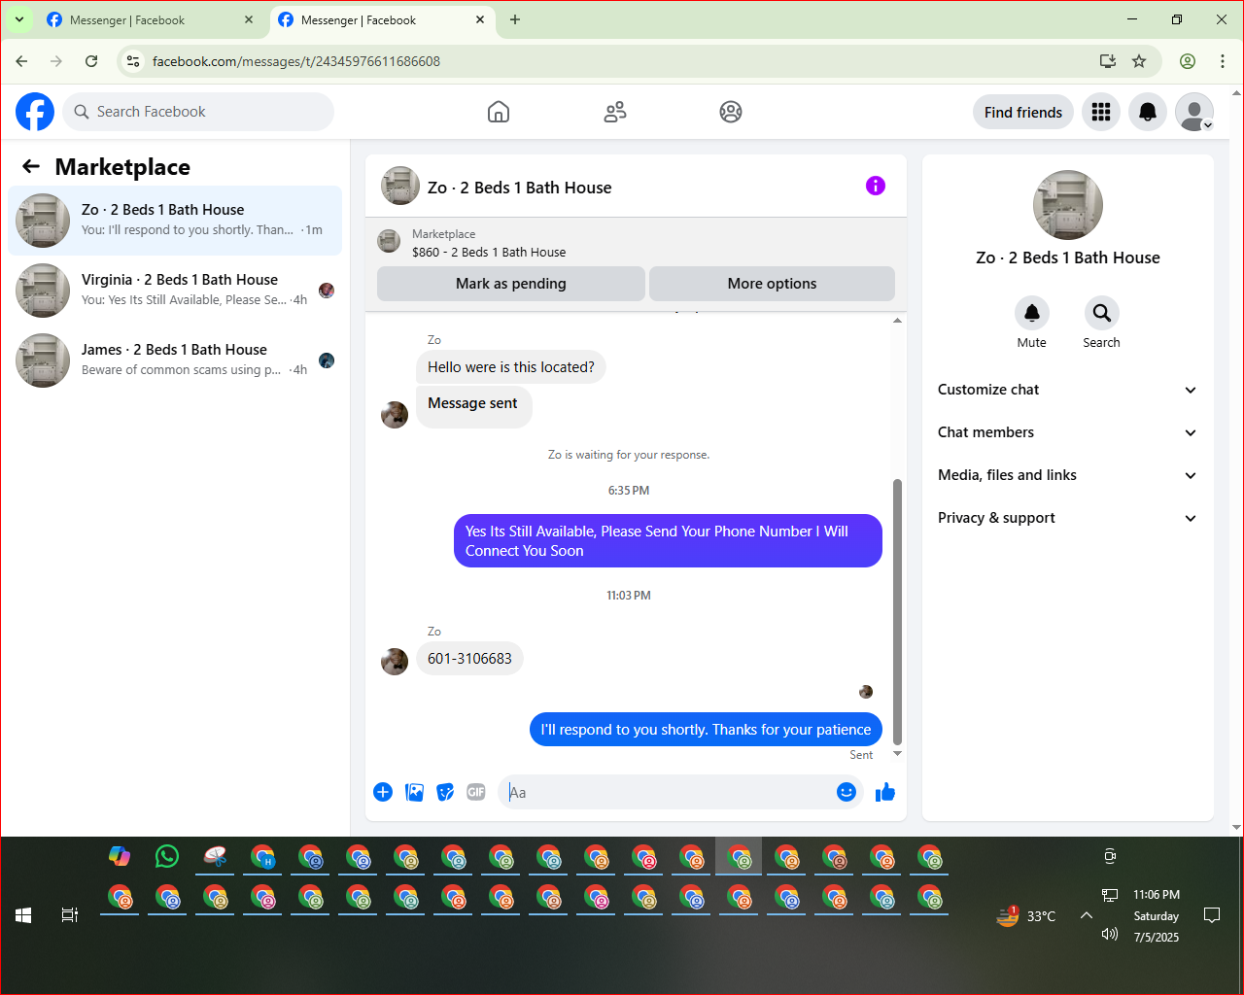This screenshot has width=1244, height=995.
Task: Open the tab search dropdown
Action: pyautogui.click(x=18, y=19)
